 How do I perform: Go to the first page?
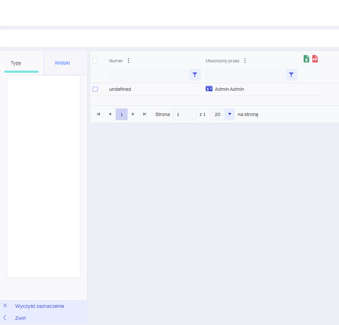98,114
